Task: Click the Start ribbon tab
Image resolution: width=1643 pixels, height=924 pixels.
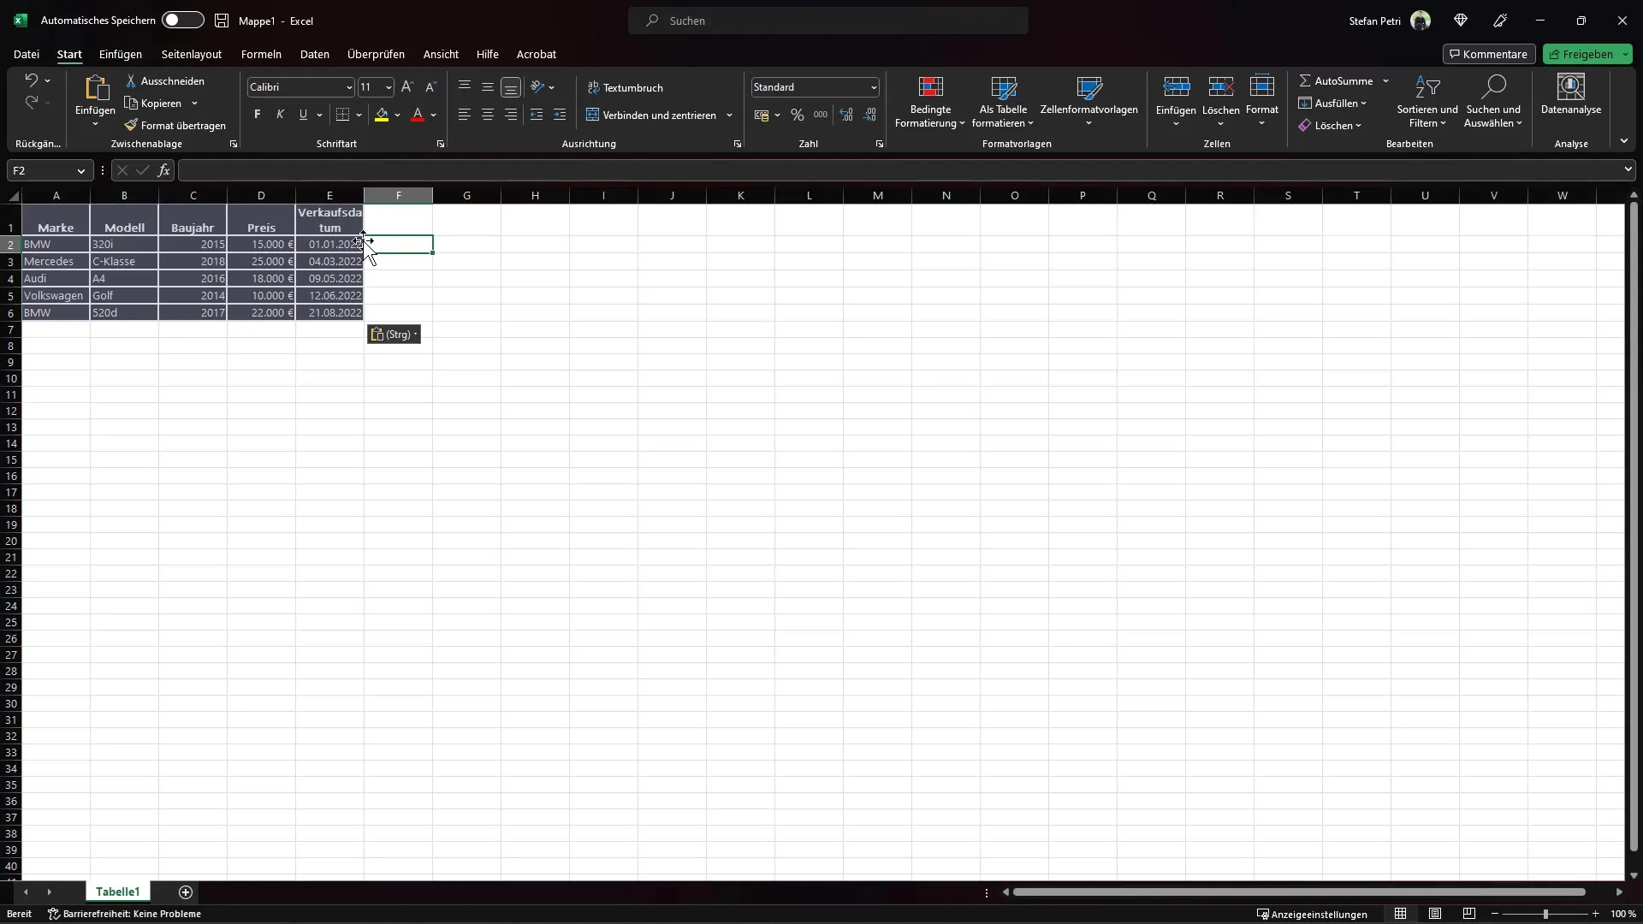Action: 70,54
